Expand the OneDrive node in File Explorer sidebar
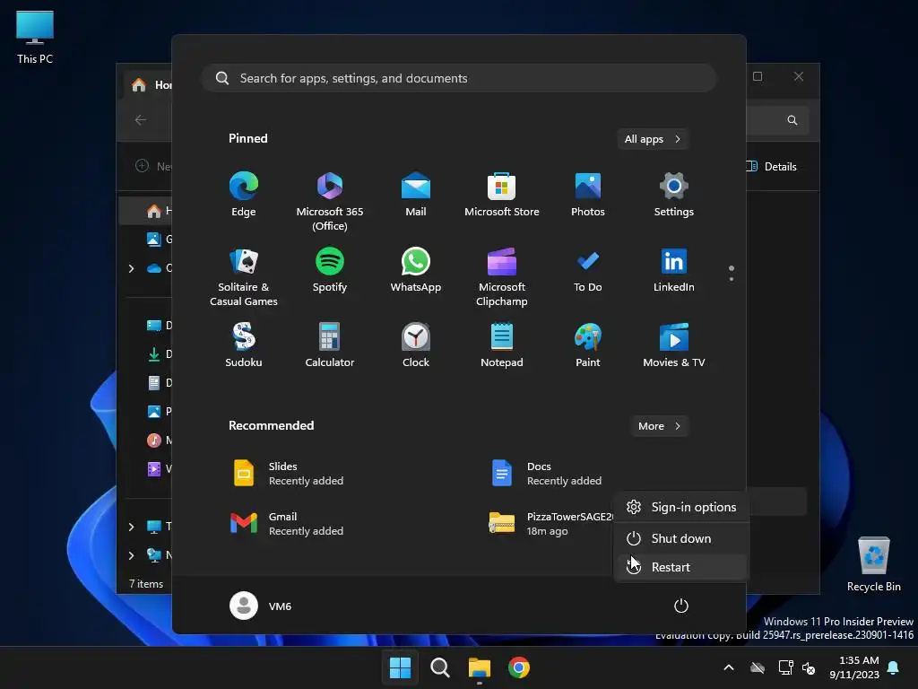 pyautogui.click(x=131, y=268)
